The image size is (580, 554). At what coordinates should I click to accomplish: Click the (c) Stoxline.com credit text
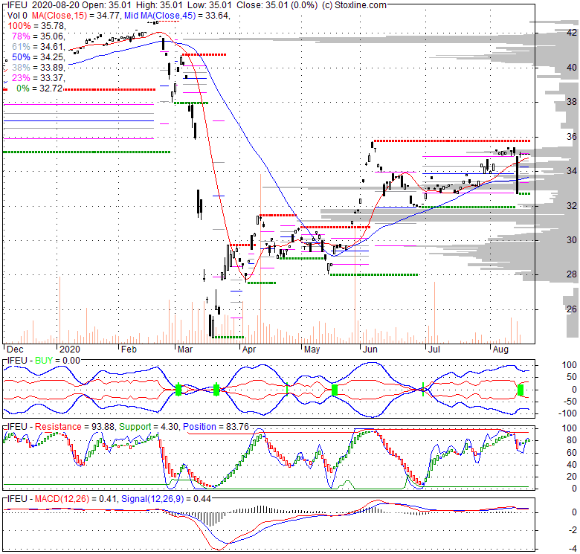pos(355,5)
